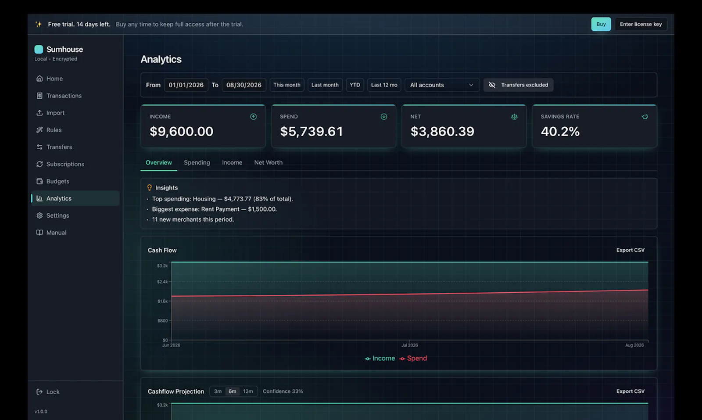Select 6m projection range
Viewport: 702px width, 420px height.
point(232,391)
